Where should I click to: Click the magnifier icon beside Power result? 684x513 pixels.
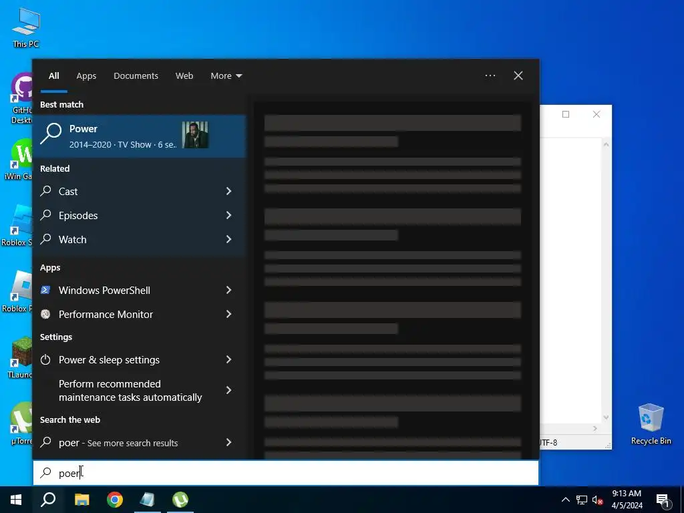coord(51,133)
